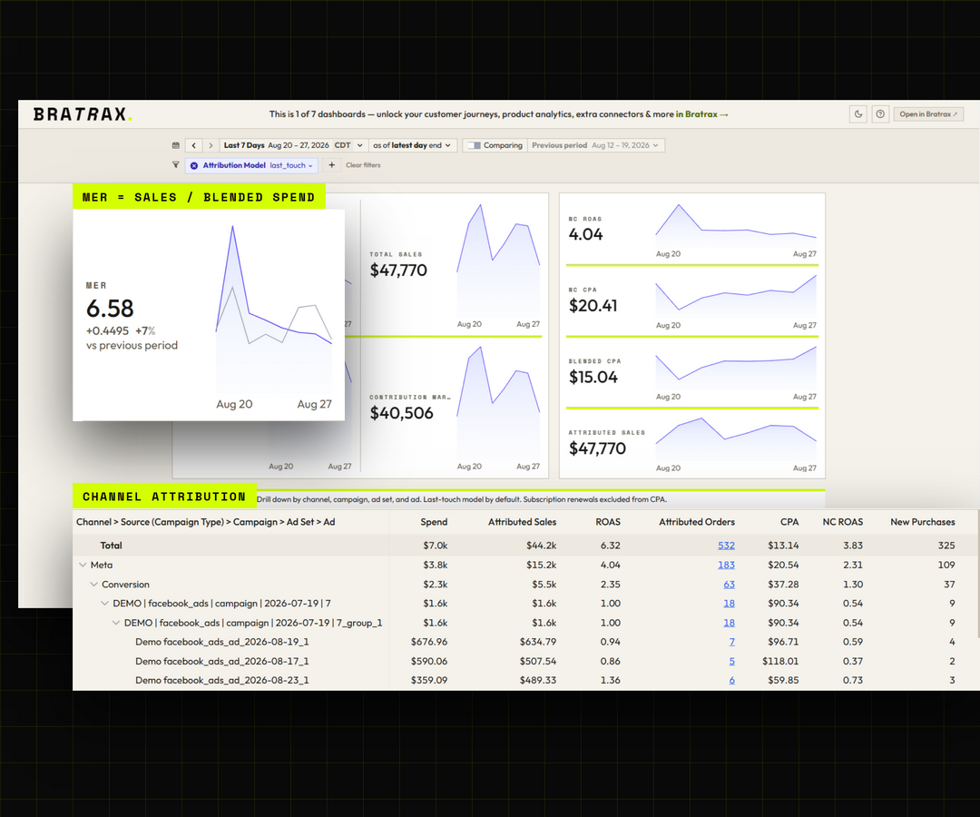This screenshot has height=817, width=980.
Task: Open the CDT timezone dropdown arrow
Action: [359, 145]
